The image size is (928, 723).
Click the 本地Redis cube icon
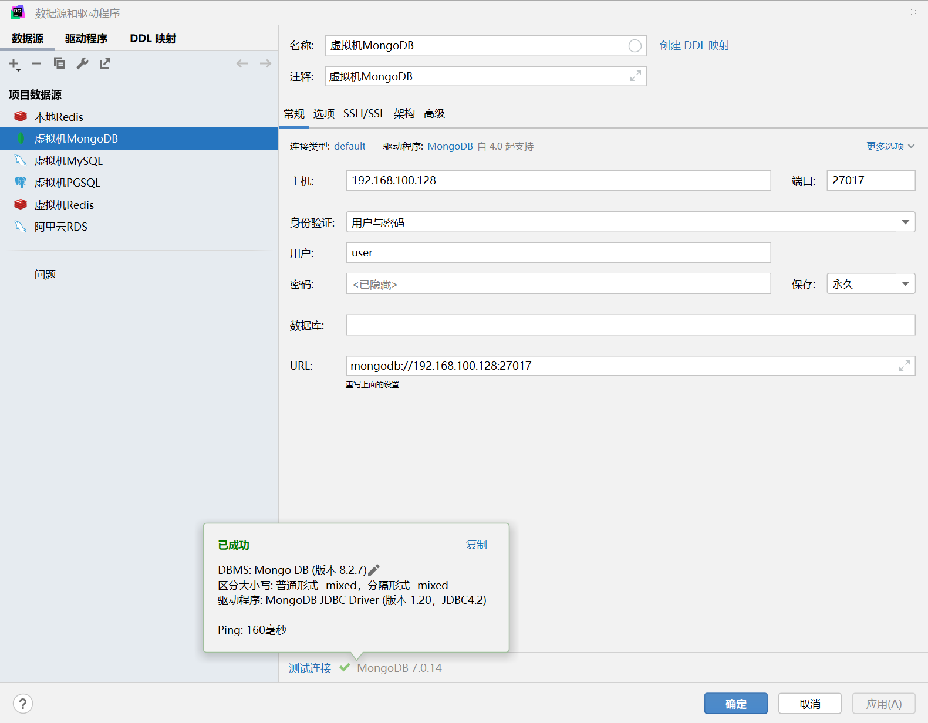click(21, 116)
